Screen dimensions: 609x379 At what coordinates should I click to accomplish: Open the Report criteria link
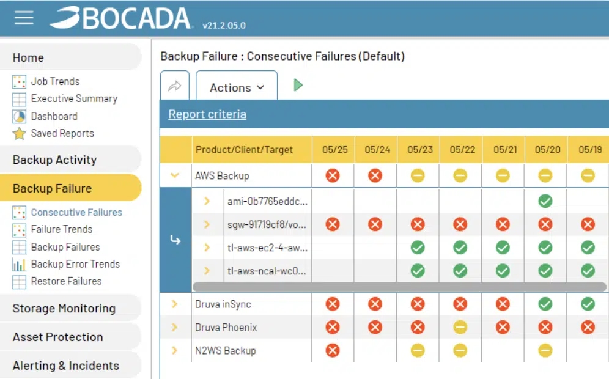click(x=207, y=114)
